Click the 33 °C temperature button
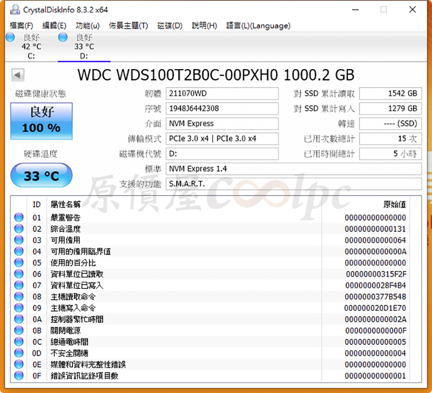The height and width of the screenshot is (393, 432). [42, 175]
